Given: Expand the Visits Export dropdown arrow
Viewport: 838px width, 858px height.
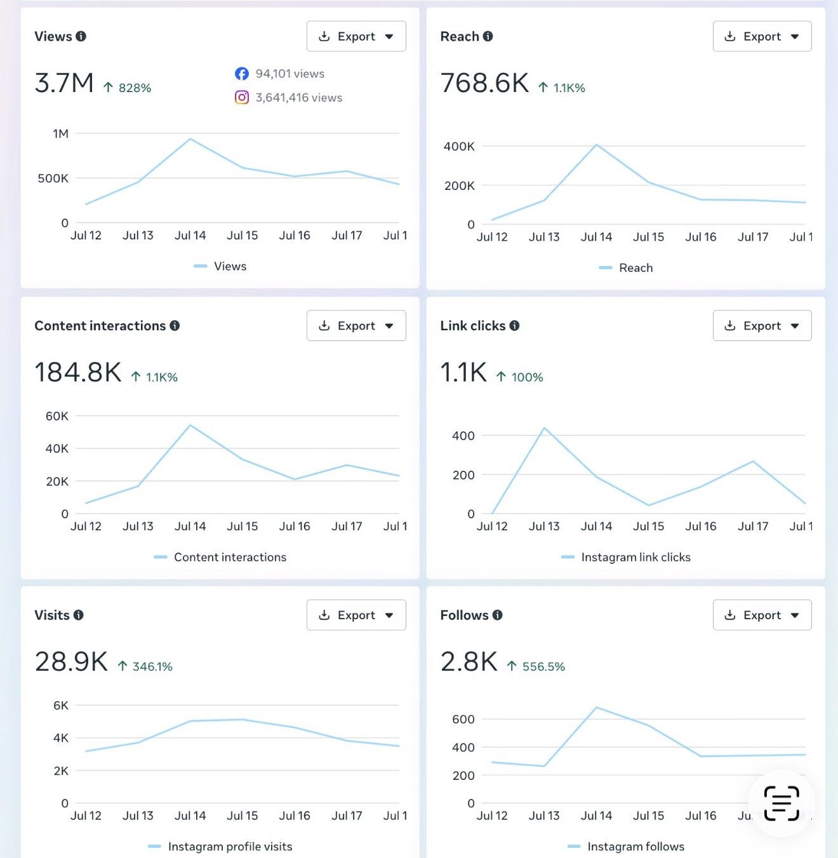Looking at the screenshot, I should [389, 615].
